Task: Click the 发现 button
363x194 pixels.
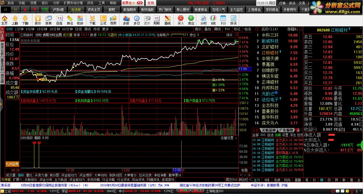Action: (151, 3)
